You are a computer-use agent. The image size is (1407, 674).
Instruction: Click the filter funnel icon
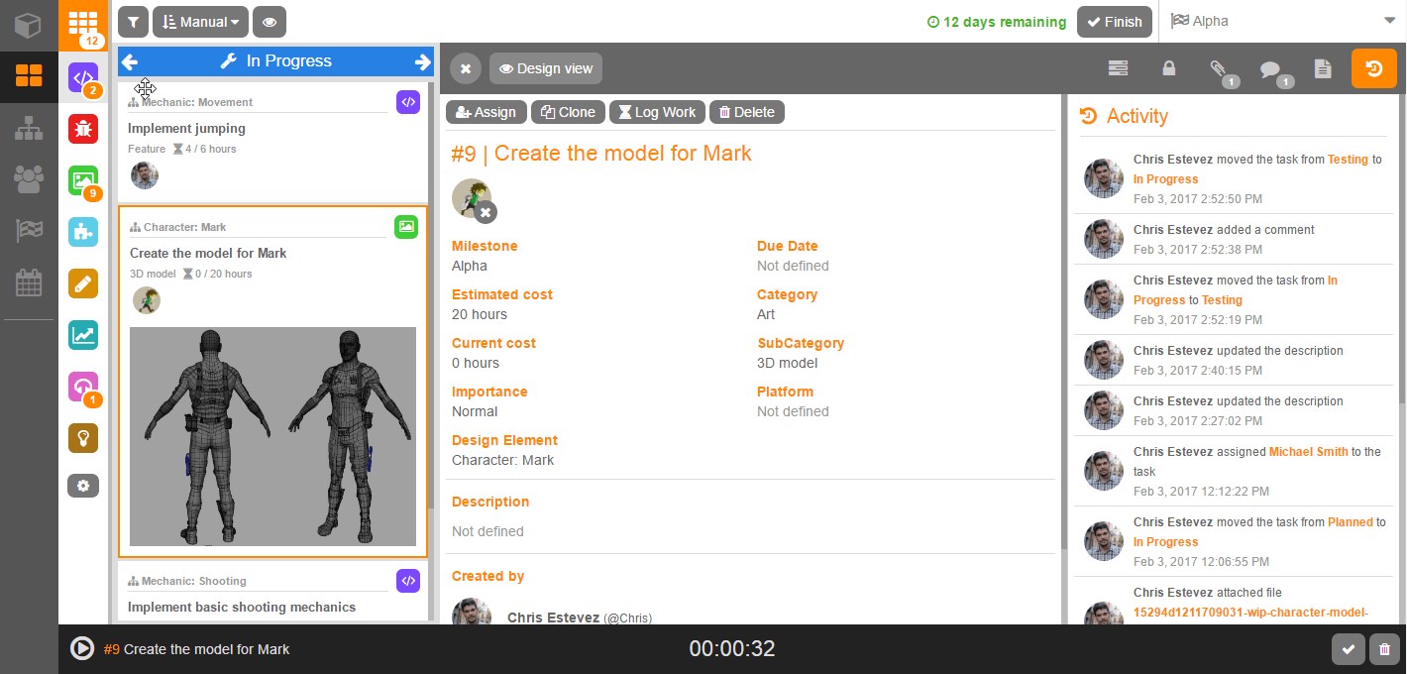point(133,21)
